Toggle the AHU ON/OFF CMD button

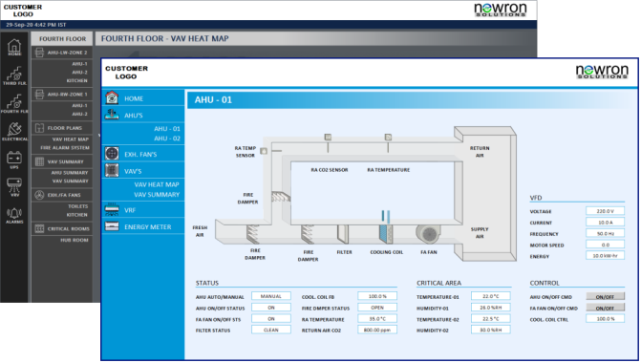[x=605, y=297]
